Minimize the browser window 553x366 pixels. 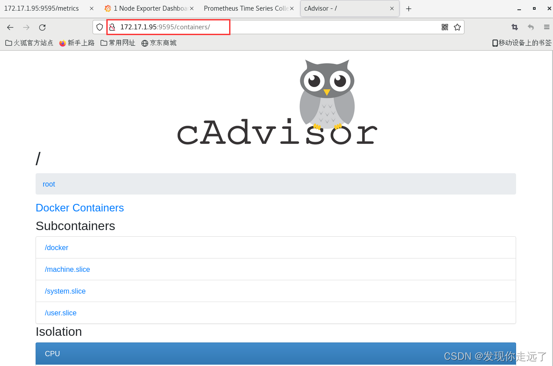(519, 9)
